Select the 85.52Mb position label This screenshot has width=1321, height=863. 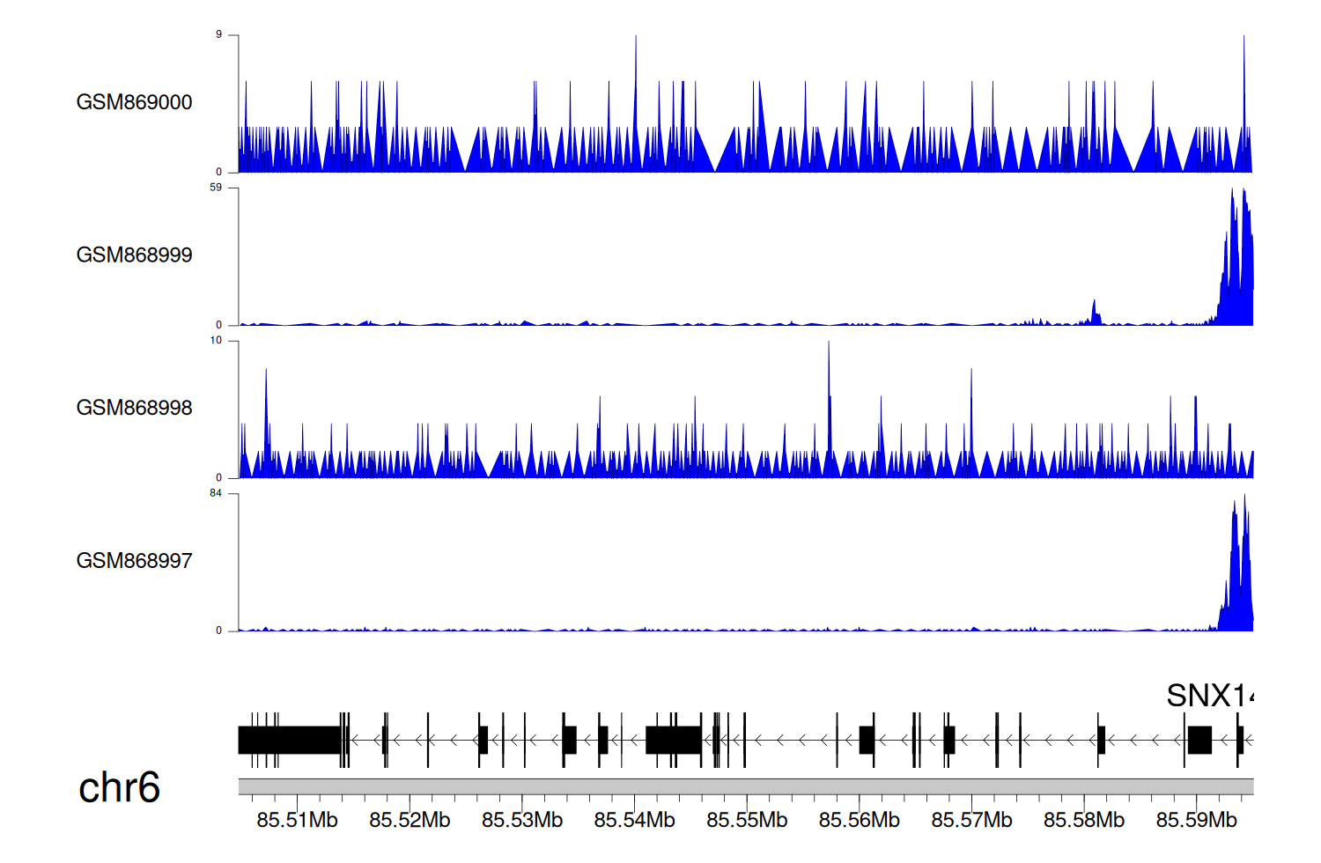coord(410,820)
